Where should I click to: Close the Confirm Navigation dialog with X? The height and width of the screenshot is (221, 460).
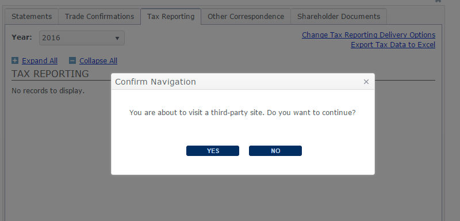366,82
